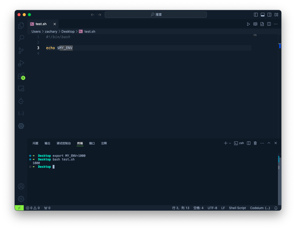Screen dimensions: 296x230
Task: Click the Desktop breadcrumb
Action: pos(68,32)
